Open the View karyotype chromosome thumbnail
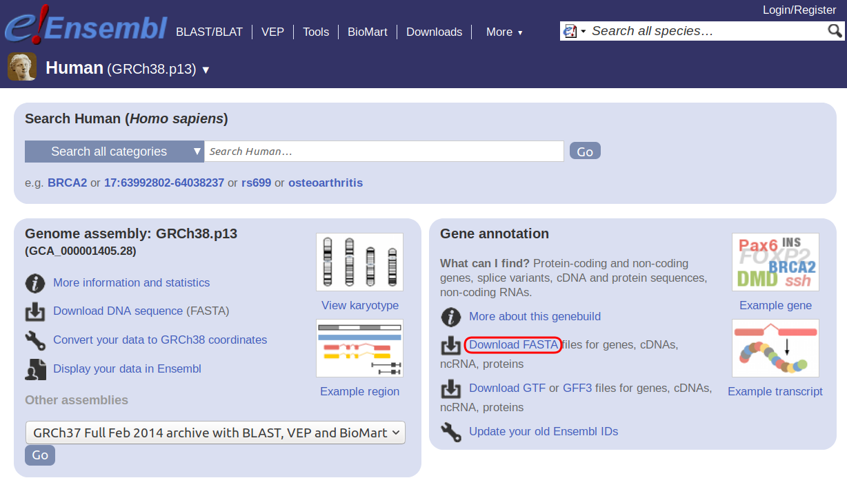Viewport: 847px width, 478px height. pyautogui.click(x=359, y=262)
